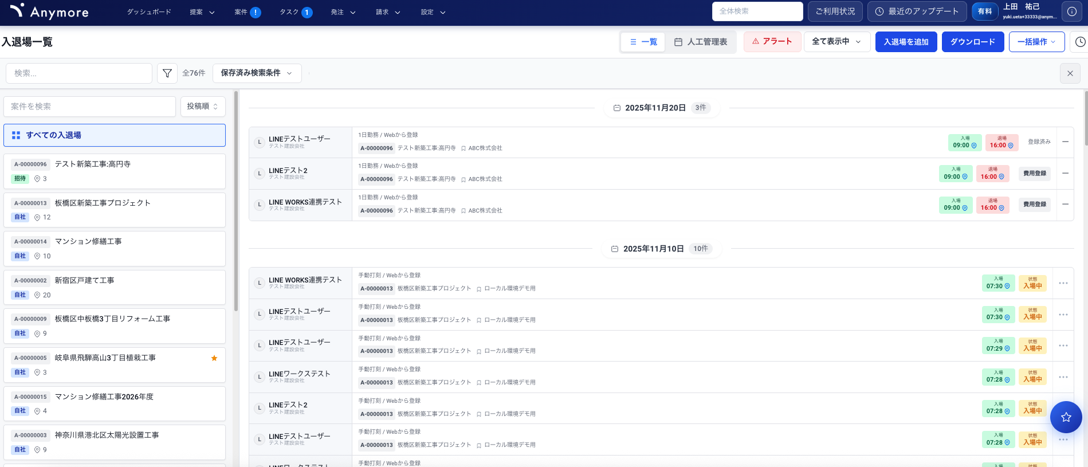Unstar the 岐阜県飛騨高山3丁目植栽工事 project
The image size is (1088, 467).
[x=214, y=358]
